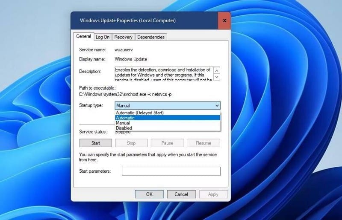Viewport: 342px width, 220px height.
Task: Click the description scroll-down arrow
Action: 217,77
